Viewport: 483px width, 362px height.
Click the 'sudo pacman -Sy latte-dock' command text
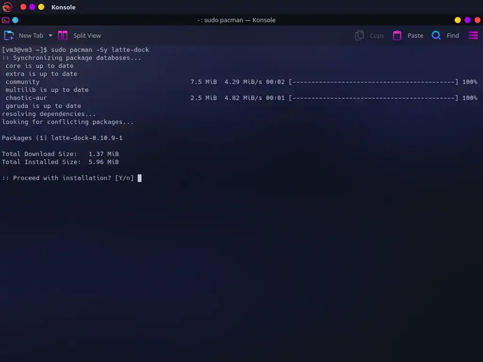pyautogui.click(x=100, y=50)
